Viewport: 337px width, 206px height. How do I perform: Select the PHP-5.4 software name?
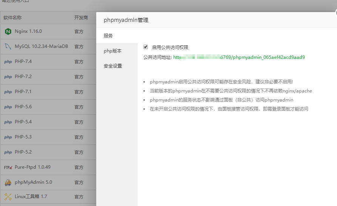tap(23, 122)
